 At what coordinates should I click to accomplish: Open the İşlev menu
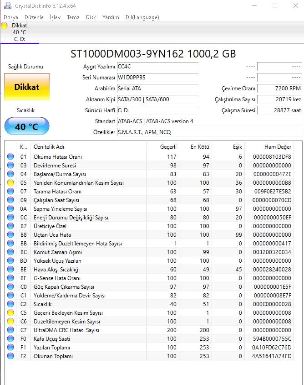click(x=55, y=17)
